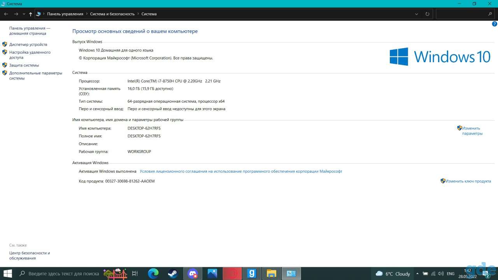Open Task View on the taskbar

(x=135, y=273)
